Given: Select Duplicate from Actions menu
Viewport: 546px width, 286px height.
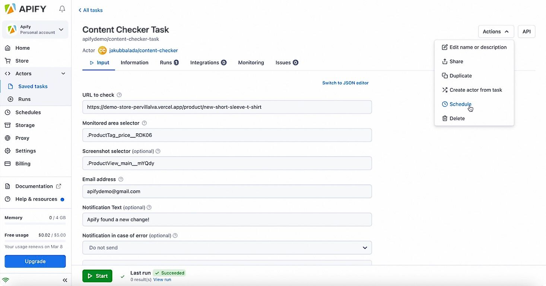Looking at the screenshot, I should click(474, 75).
